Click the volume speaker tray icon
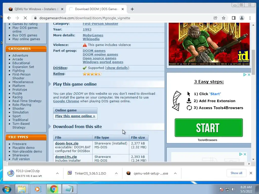Screen dimensions: 259x194 (233, 189)
